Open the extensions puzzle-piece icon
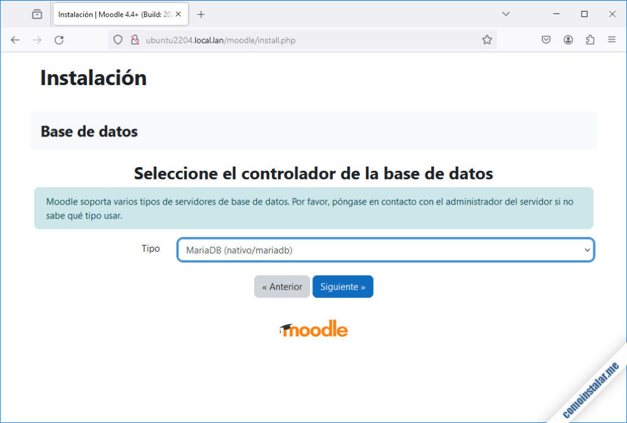 (x=590, y=39)
